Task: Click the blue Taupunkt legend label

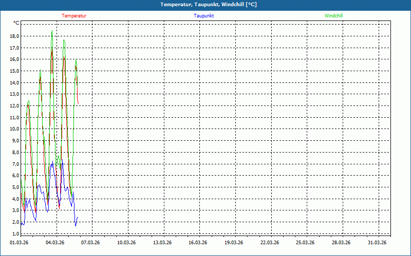Action: coord(204,16)
